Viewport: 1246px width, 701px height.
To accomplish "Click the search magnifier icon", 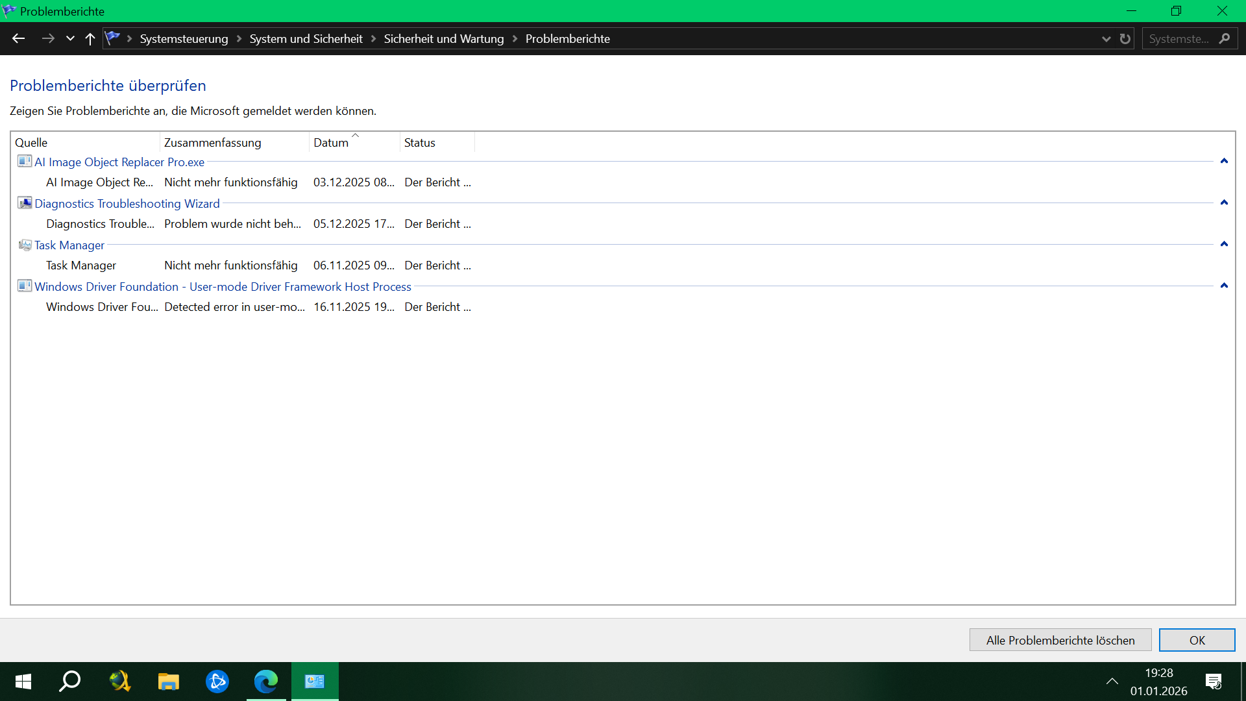I will [1225, 39].
